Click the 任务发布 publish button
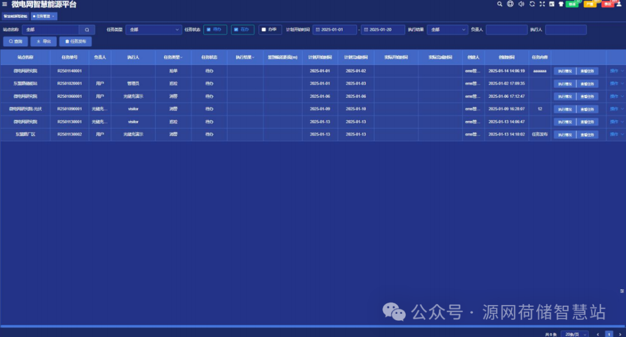Image resolution: width=626 pixels, height=337 pixels. click(75, 41)
